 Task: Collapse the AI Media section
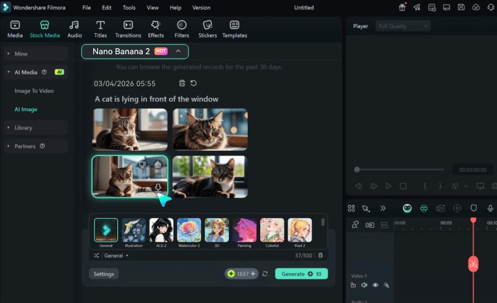point(36,72)
